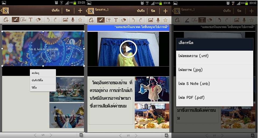Go to next page arrow in left screenshot

pos(51,135)
